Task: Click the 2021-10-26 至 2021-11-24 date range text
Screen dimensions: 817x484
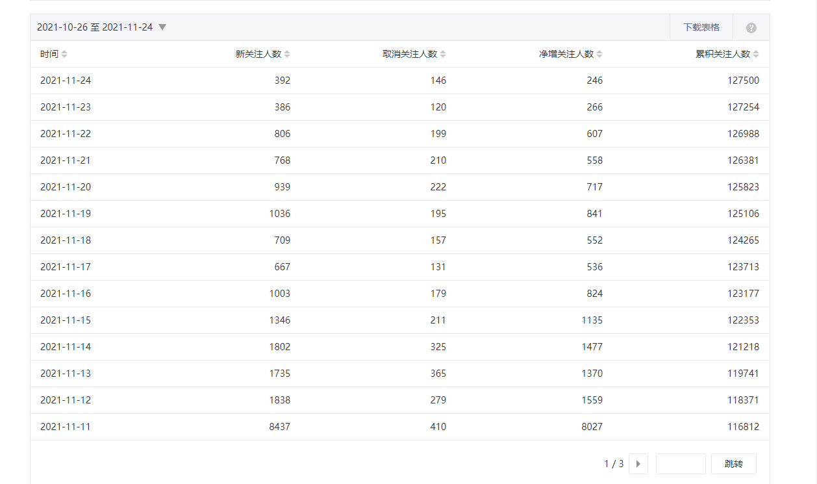Action: click(95, 27)
